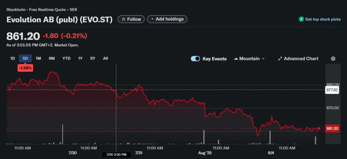Switch to the 1M range
Screen dimensions: 347x159
[x=38, y=58]
